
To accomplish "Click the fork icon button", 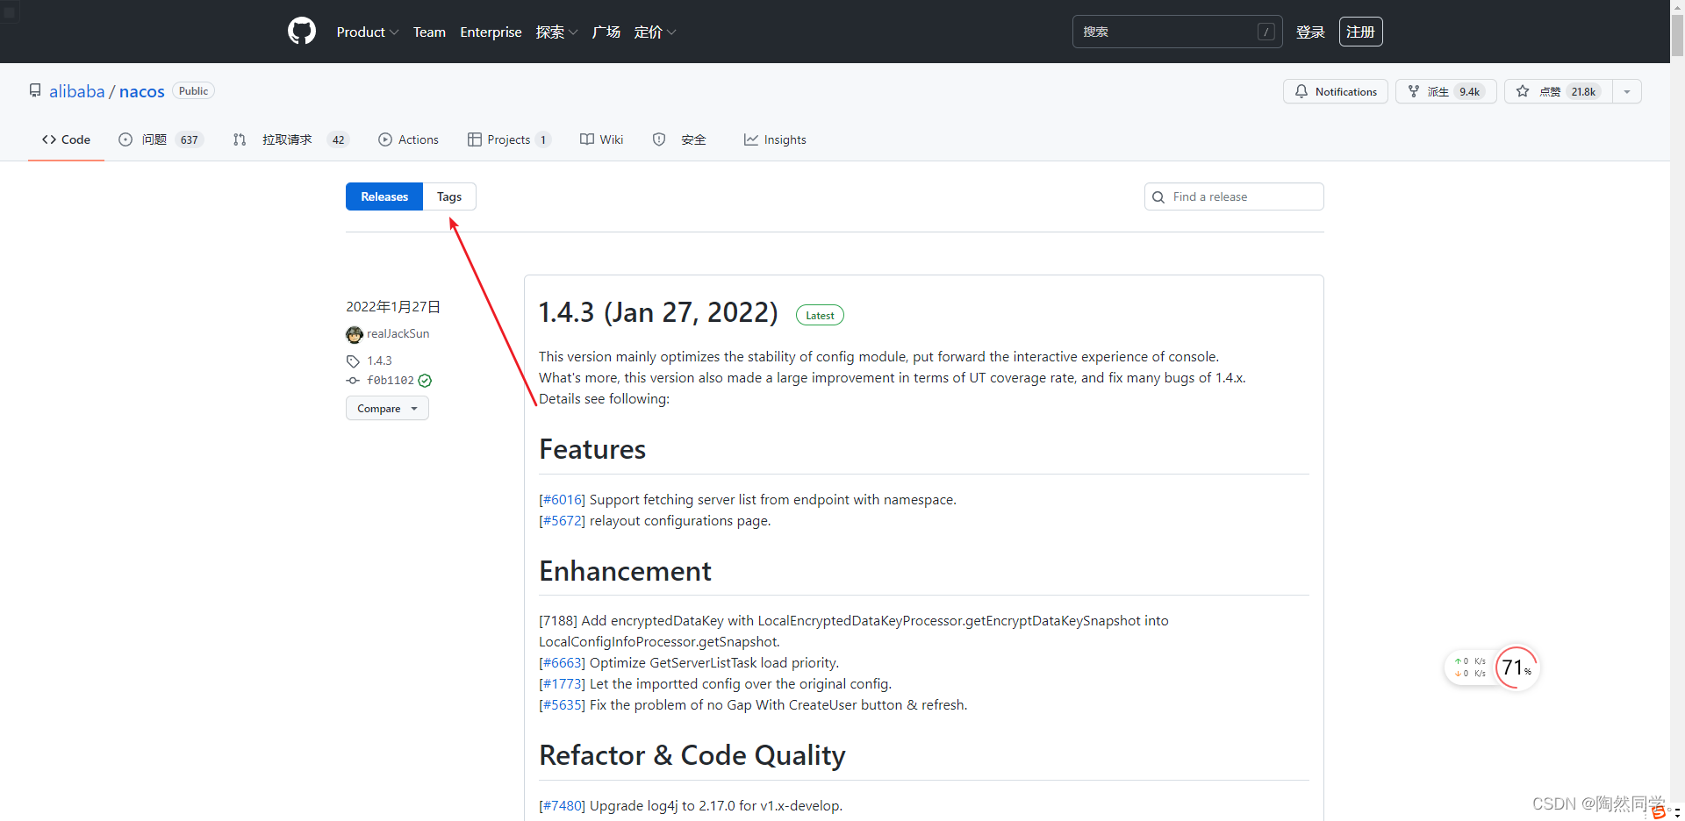I will coord(1414,91).
